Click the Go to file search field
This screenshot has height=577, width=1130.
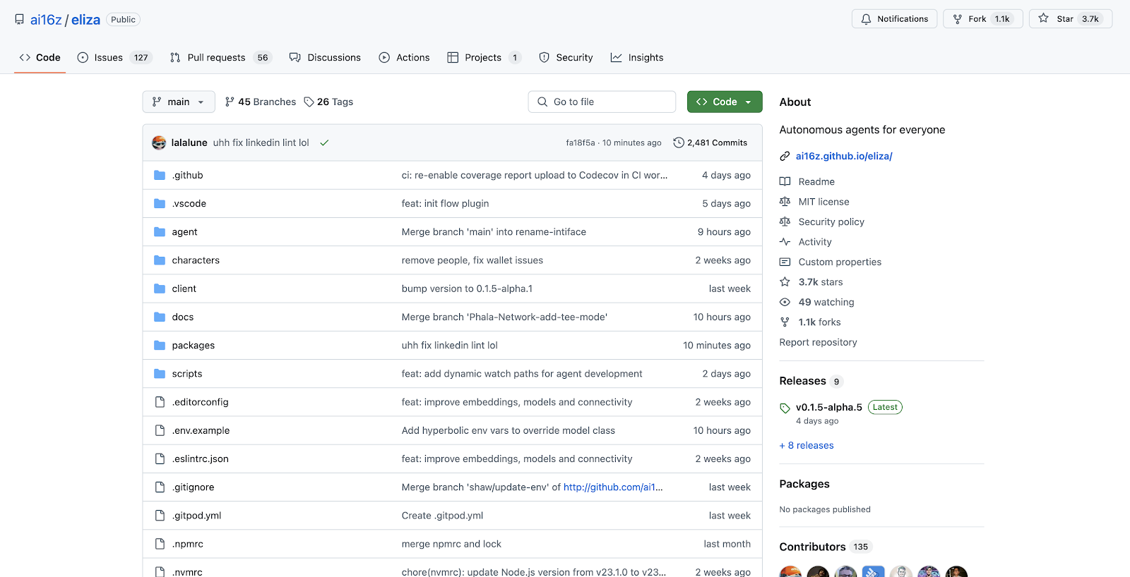pos(602,102)
